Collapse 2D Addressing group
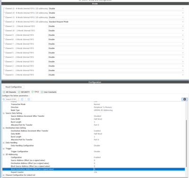Screen dimensions: 189x178 click(3, 154)
